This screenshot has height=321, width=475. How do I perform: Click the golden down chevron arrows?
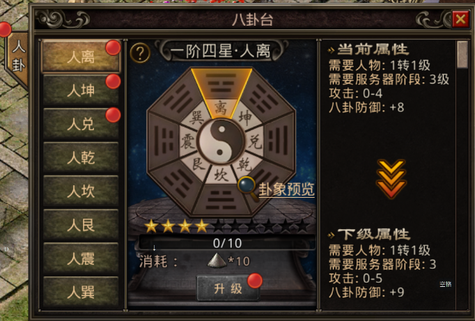pos(391,179)
